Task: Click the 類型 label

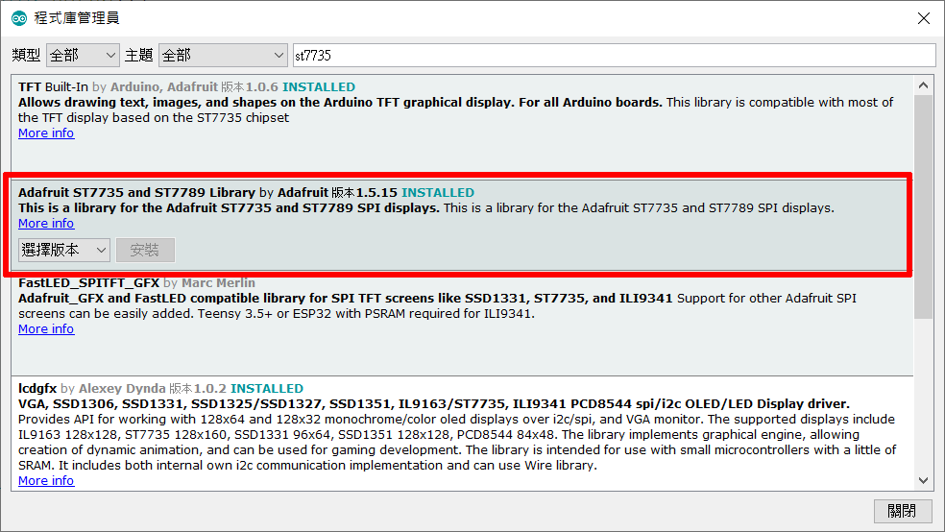Action: [x=26, y=56]
